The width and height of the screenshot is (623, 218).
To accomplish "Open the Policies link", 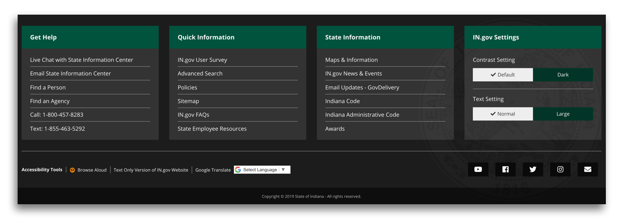I will tap(187, 87).
